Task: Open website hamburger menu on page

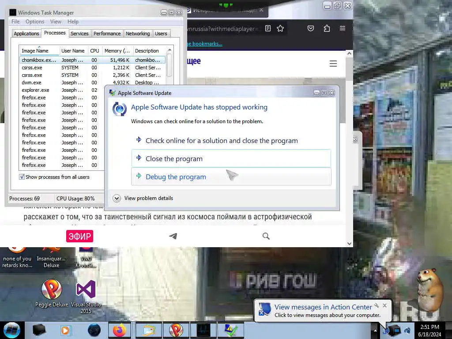Action: coord(333,64)
